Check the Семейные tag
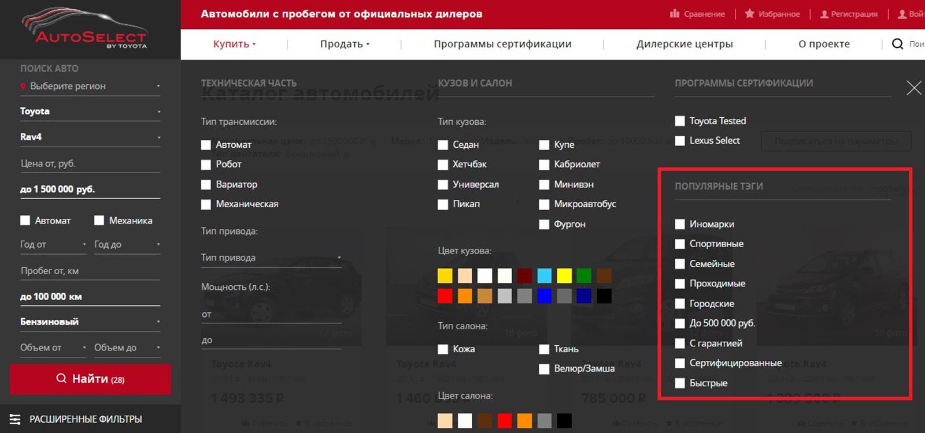This screenshot has height=433, width=925. click(x=680, y=264)
